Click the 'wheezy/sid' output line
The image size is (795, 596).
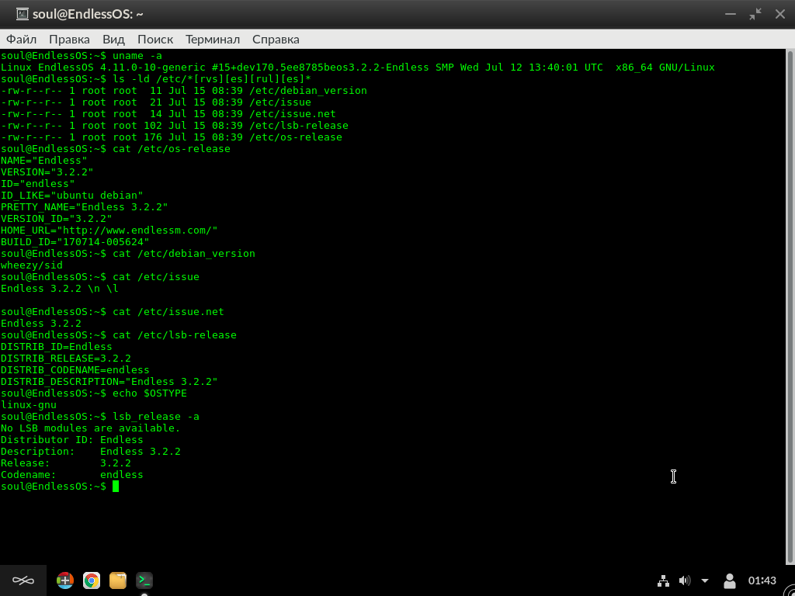click(x=32, y=265)
